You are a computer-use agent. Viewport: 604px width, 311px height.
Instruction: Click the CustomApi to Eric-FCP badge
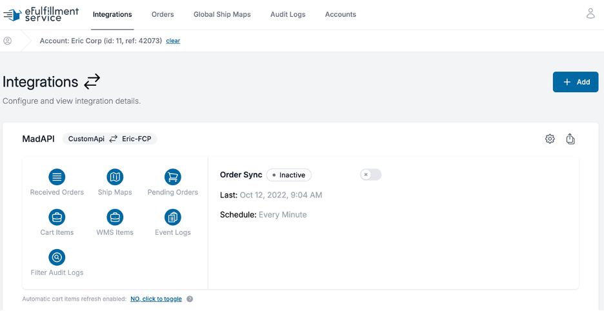[x=110, y=139]
